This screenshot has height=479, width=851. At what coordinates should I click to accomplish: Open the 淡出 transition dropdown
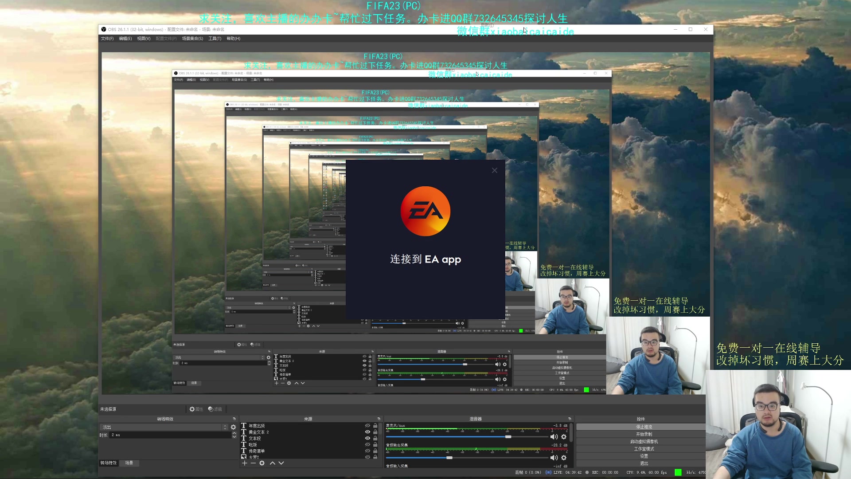pos(164,427)
